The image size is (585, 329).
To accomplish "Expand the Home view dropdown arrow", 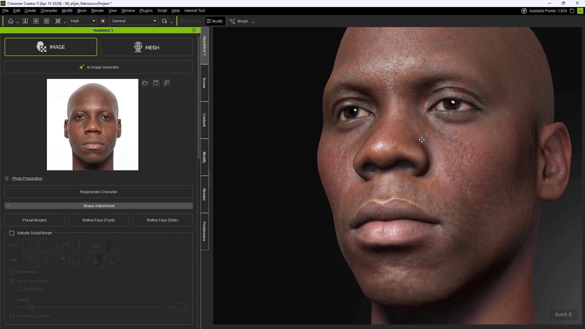I will (18, 22).
